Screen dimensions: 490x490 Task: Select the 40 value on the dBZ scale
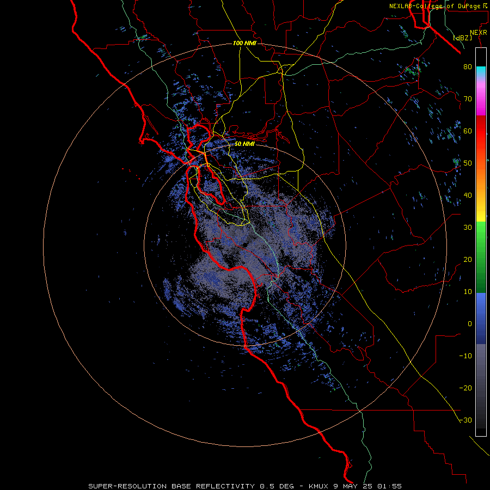click(468, 195)
